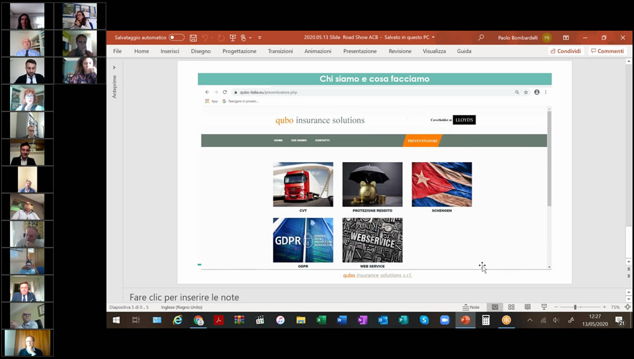Open the Guida tab

click(x=464, y=51)
